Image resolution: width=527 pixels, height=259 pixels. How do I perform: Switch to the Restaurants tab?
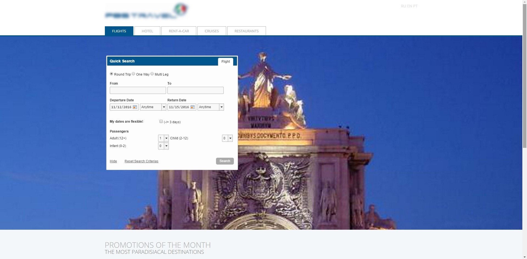246,31
